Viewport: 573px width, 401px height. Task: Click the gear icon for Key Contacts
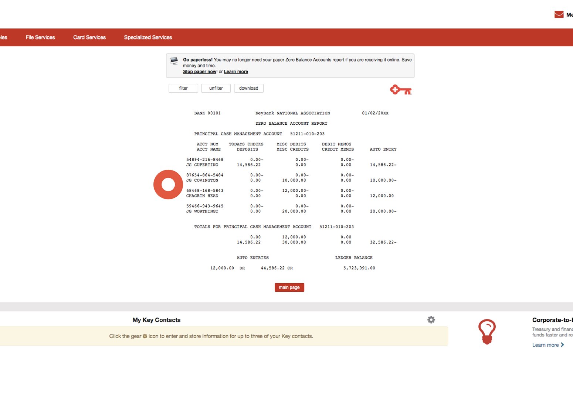point(431,319)
